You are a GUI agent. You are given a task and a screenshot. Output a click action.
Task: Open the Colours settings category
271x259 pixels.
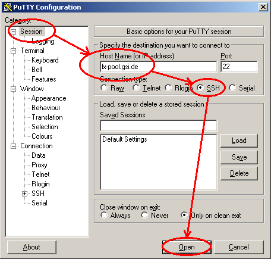point(42,136)
